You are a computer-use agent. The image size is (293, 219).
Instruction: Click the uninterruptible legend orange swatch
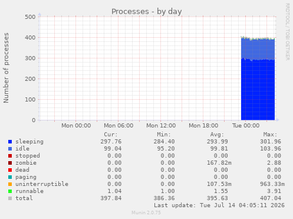pos(10,184)
